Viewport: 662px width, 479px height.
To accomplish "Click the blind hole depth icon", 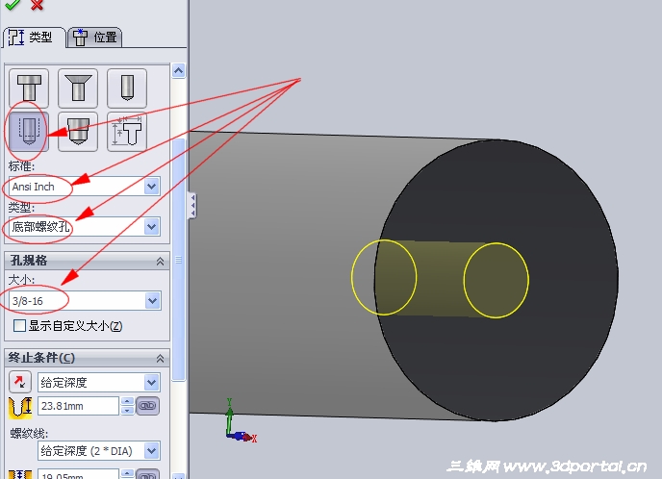I will (x=20, y=407).
